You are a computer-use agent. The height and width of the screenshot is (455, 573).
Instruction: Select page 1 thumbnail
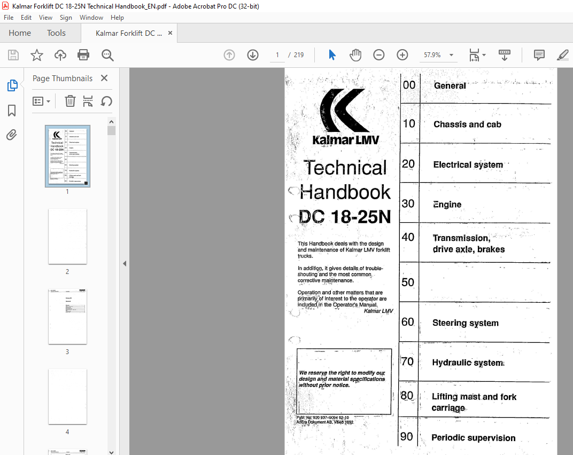pyautogui.click(x=67, y=156)
